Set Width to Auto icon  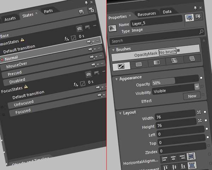(x=199, y=112)
